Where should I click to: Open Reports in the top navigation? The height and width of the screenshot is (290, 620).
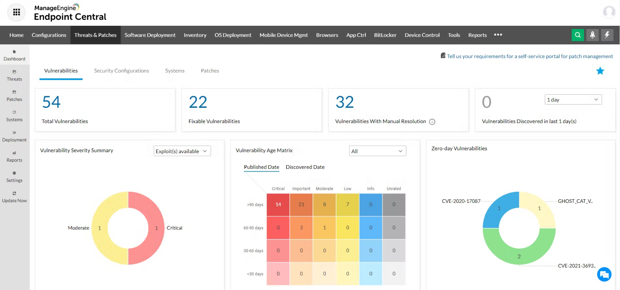477,35
